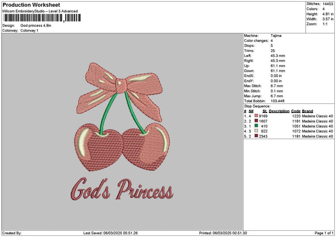Click the "Production Worksheet" title
This screenshot has width=336, height=237.
click(x=31, y=4)
